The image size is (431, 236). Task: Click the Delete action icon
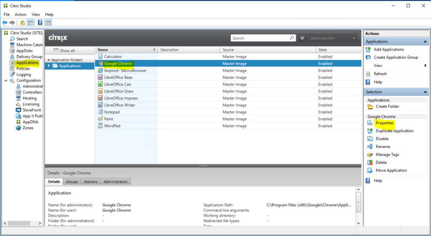(x=370, y=163)
